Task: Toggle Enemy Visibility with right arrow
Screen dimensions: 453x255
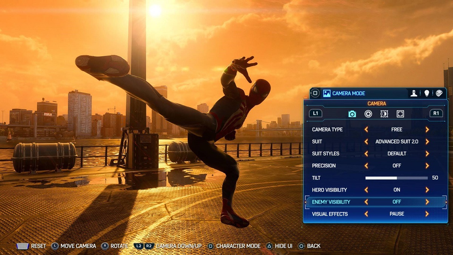Action: (427, 202)
